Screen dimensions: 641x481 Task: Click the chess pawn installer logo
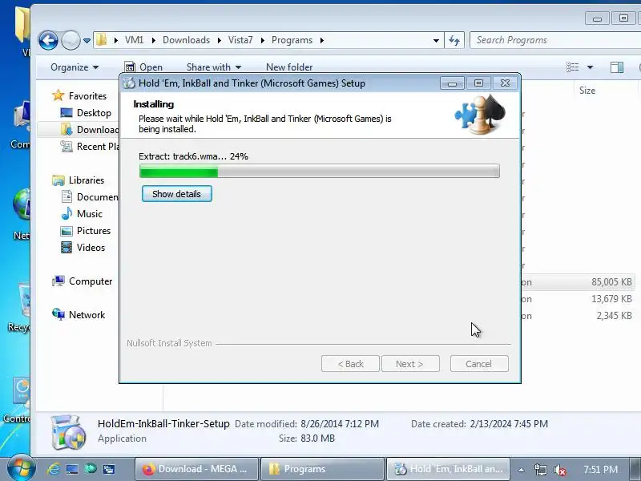[480, 114]
